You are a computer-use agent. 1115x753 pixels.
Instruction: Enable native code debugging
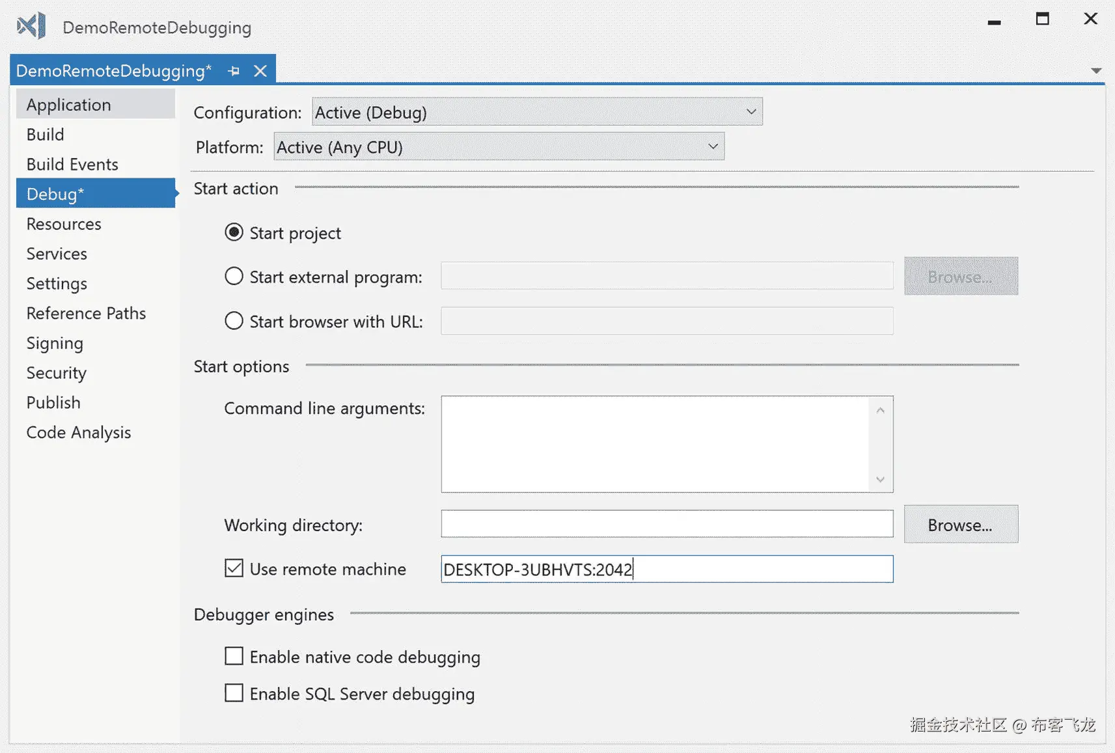coord(234,656)
